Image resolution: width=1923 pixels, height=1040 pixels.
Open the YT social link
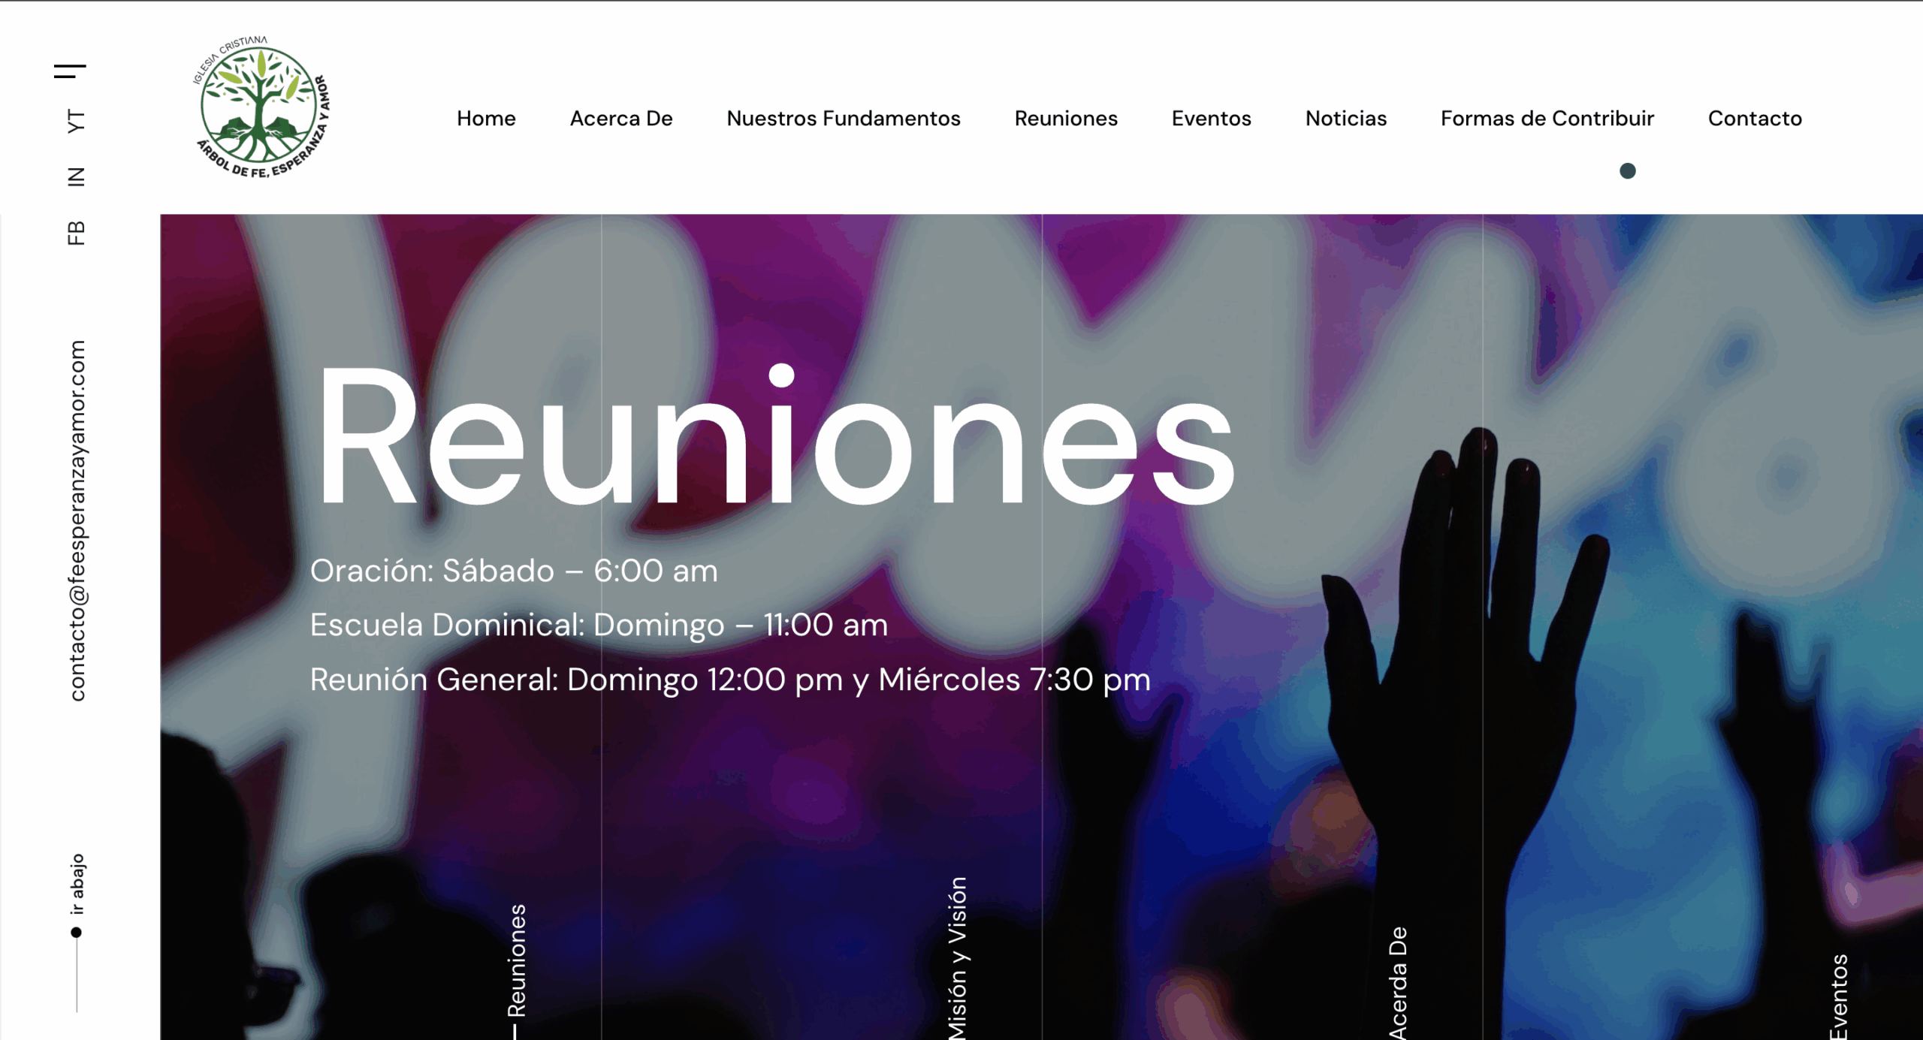[76, 121]
